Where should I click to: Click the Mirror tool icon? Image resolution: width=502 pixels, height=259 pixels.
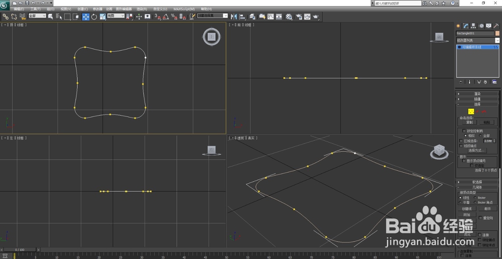234,17
